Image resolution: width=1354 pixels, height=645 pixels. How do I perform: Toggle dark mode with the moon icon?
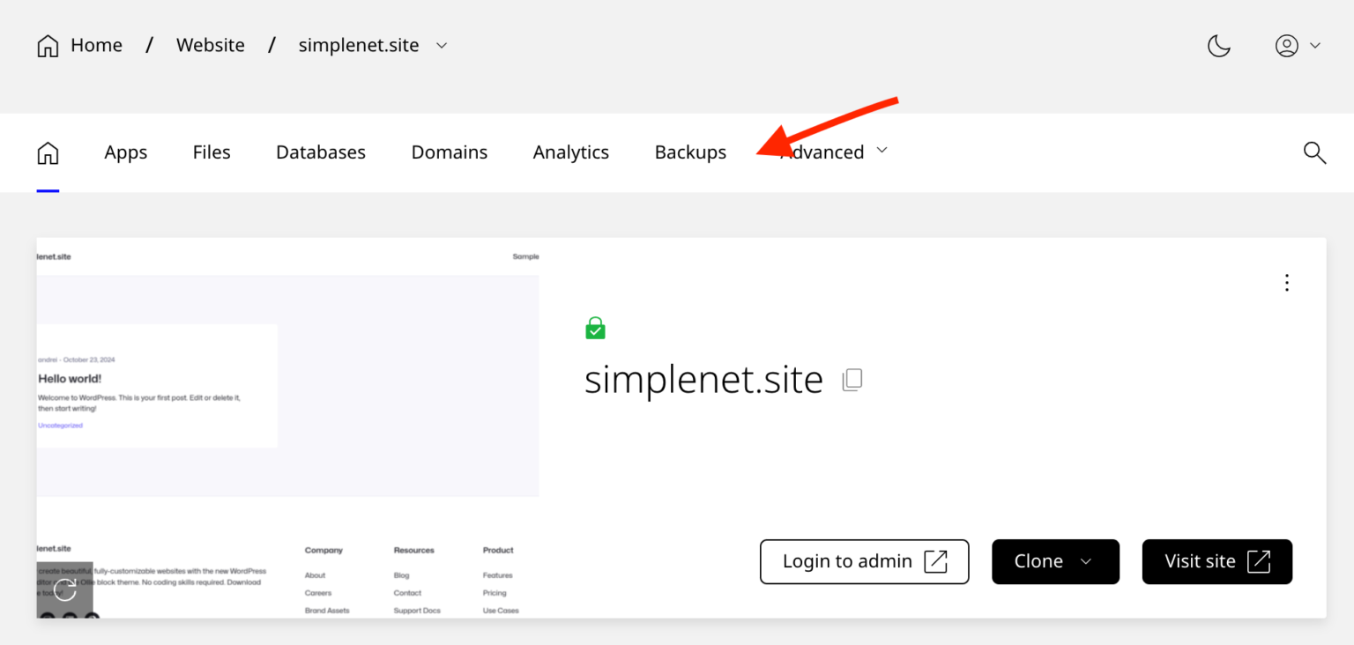tap(1219, 45)
